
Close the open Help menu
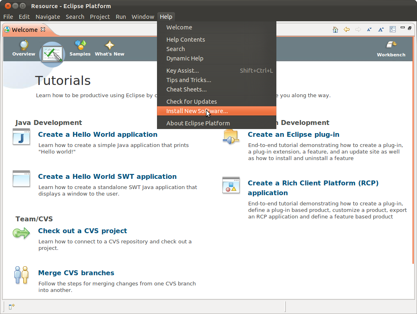coord(166,17)
